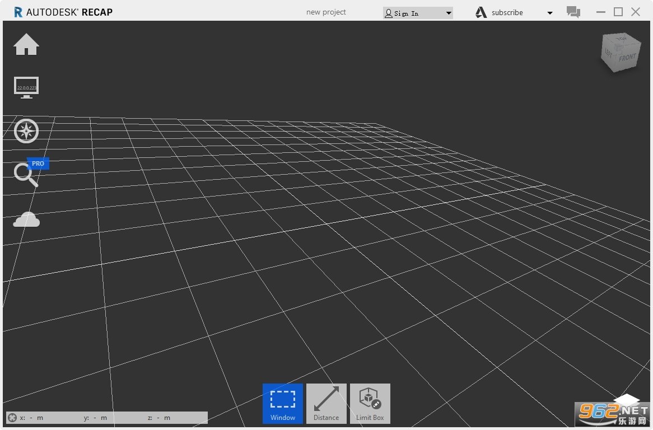Activate the Distance measurement tool

(x=326, y=403)
